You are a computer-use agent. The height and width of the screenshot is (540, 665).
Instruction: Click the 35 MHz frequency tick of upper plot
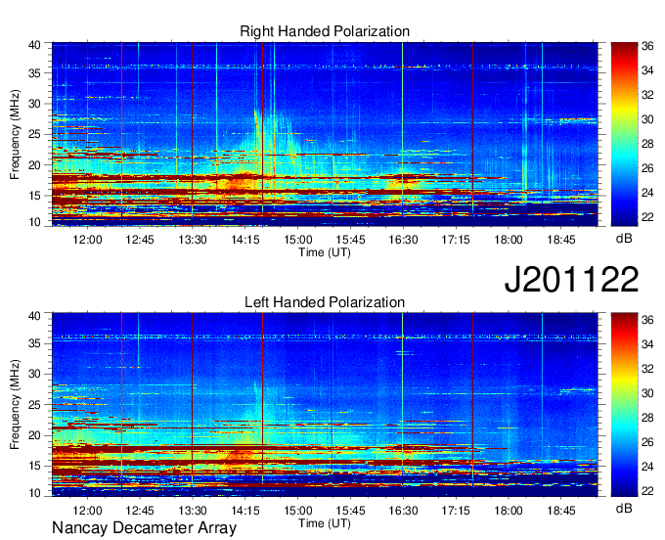pos(34,73)
